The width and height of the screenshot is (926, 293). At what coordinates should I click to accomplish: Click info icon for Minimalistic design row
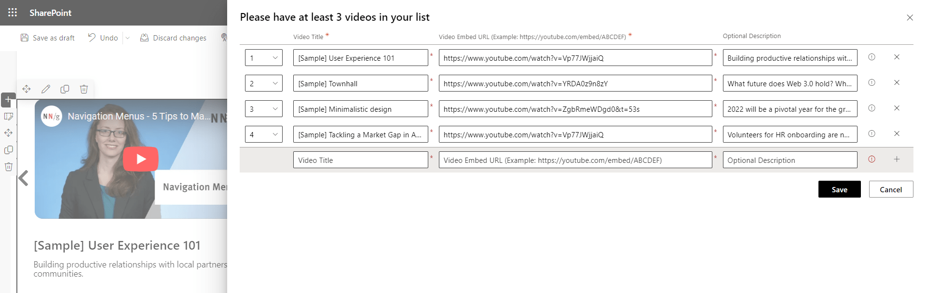(x=872, y=108)
